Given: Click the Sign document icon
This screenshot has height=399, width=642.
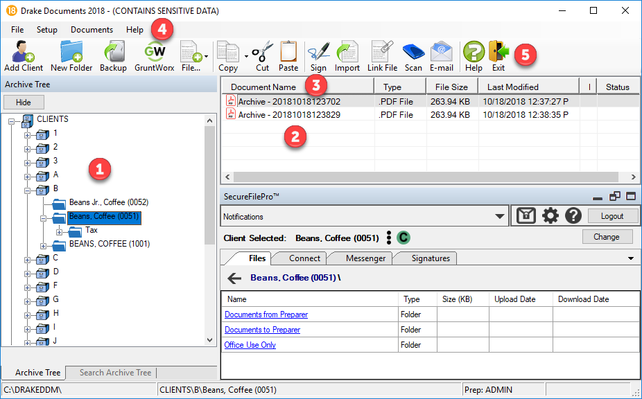Looking at the screenshot, I should 318,56.
